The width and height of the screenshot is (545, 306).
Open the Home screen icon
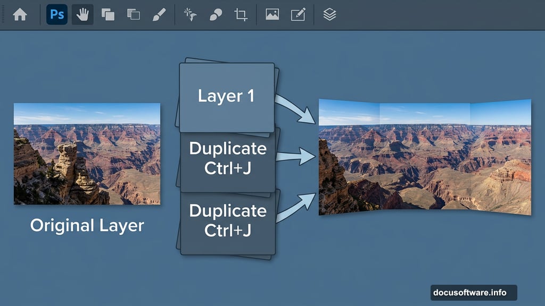click(x=20, y=14)
